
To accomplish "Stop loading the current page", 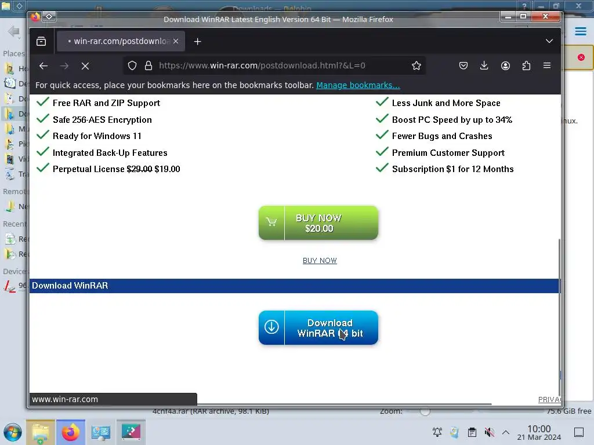I will [85, 66].
